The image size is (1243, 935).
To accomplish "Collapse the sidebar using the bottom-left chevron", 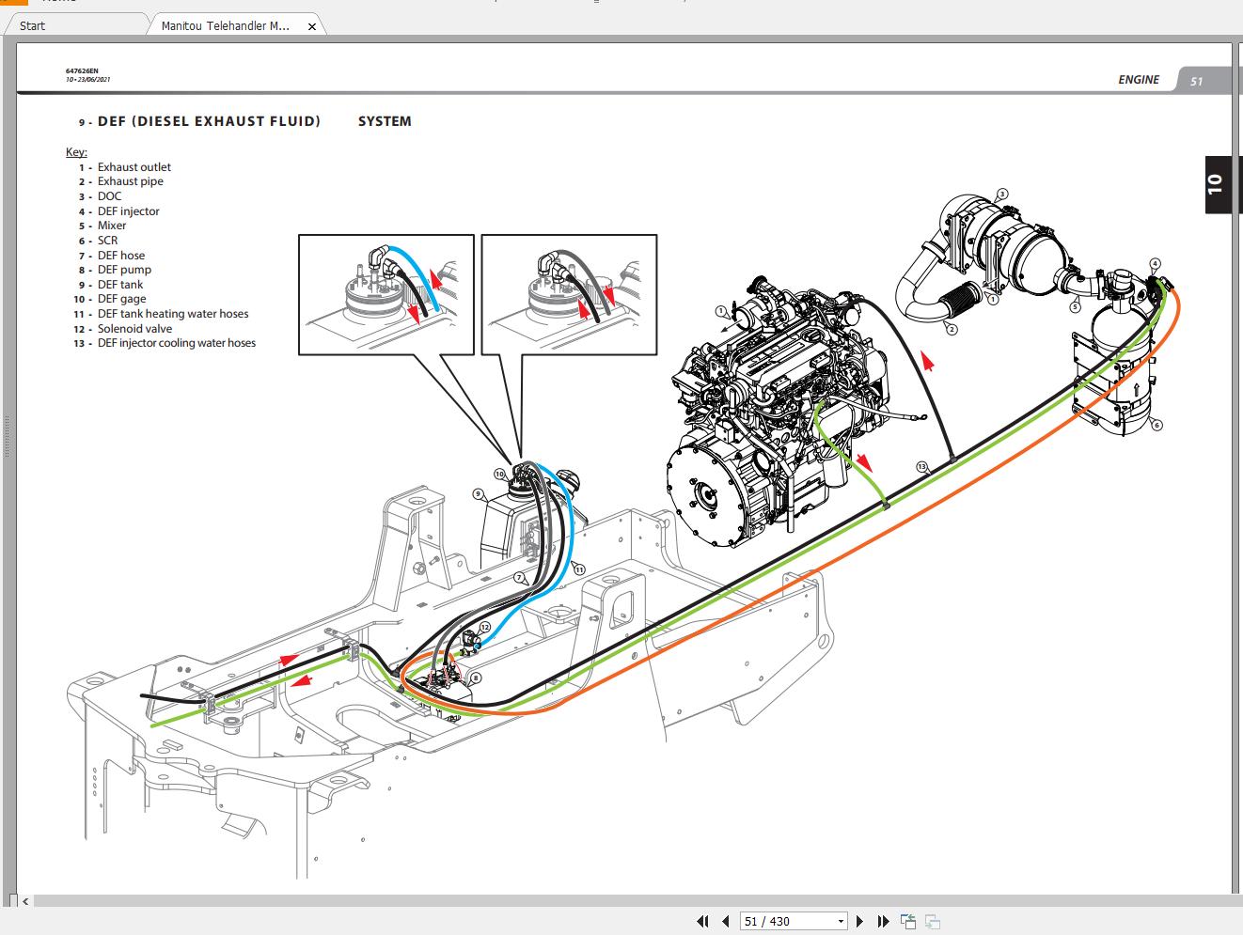I will point(25,900).
